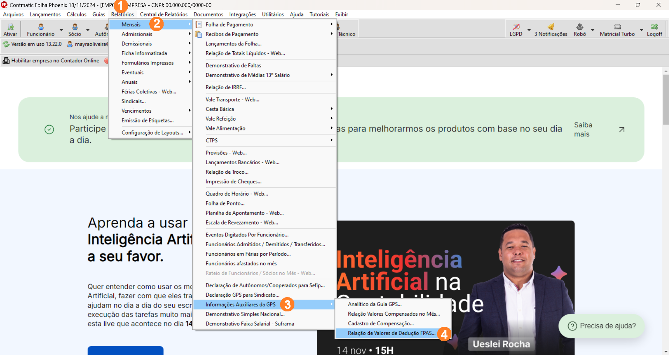Open the Exibir menu
Screen dimensions: 669x355
pyautogui.click(x=341, y=14)
